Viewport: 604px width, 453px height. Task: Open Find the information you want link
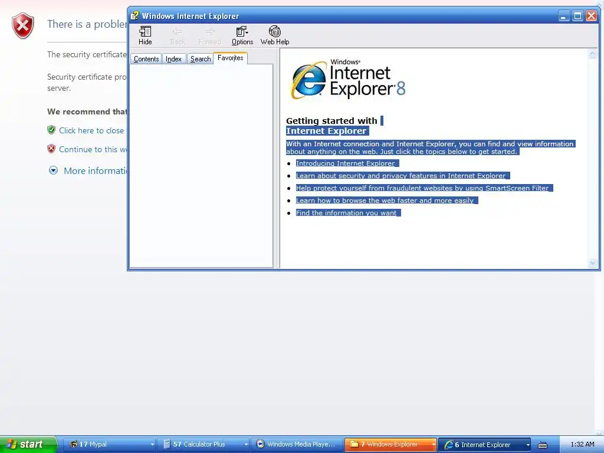346,212
